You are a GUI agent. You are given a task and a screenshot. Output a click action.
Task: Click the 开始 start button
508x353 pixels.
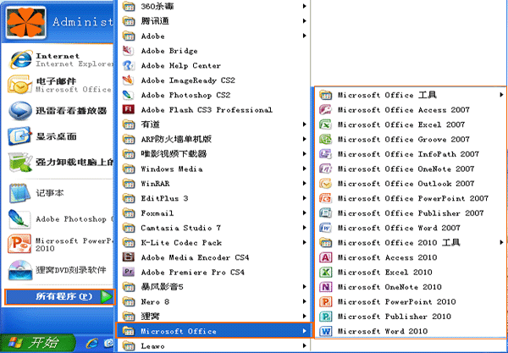coord(37,343)
